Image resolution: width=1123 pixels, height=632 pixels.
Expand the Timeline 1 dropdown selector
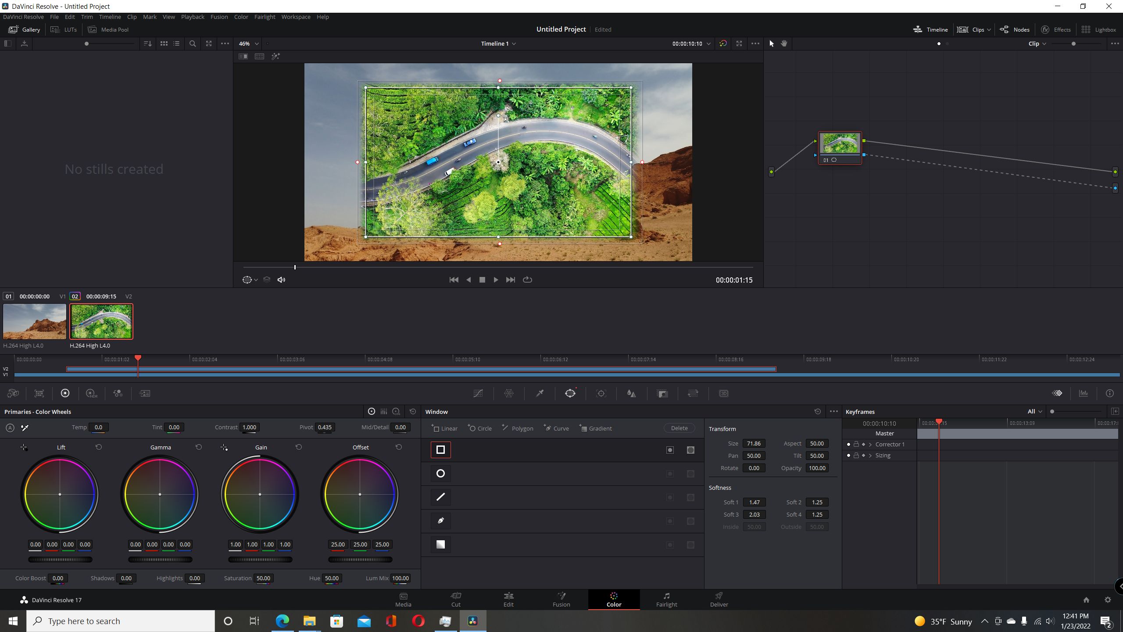(x=515, y=43)
